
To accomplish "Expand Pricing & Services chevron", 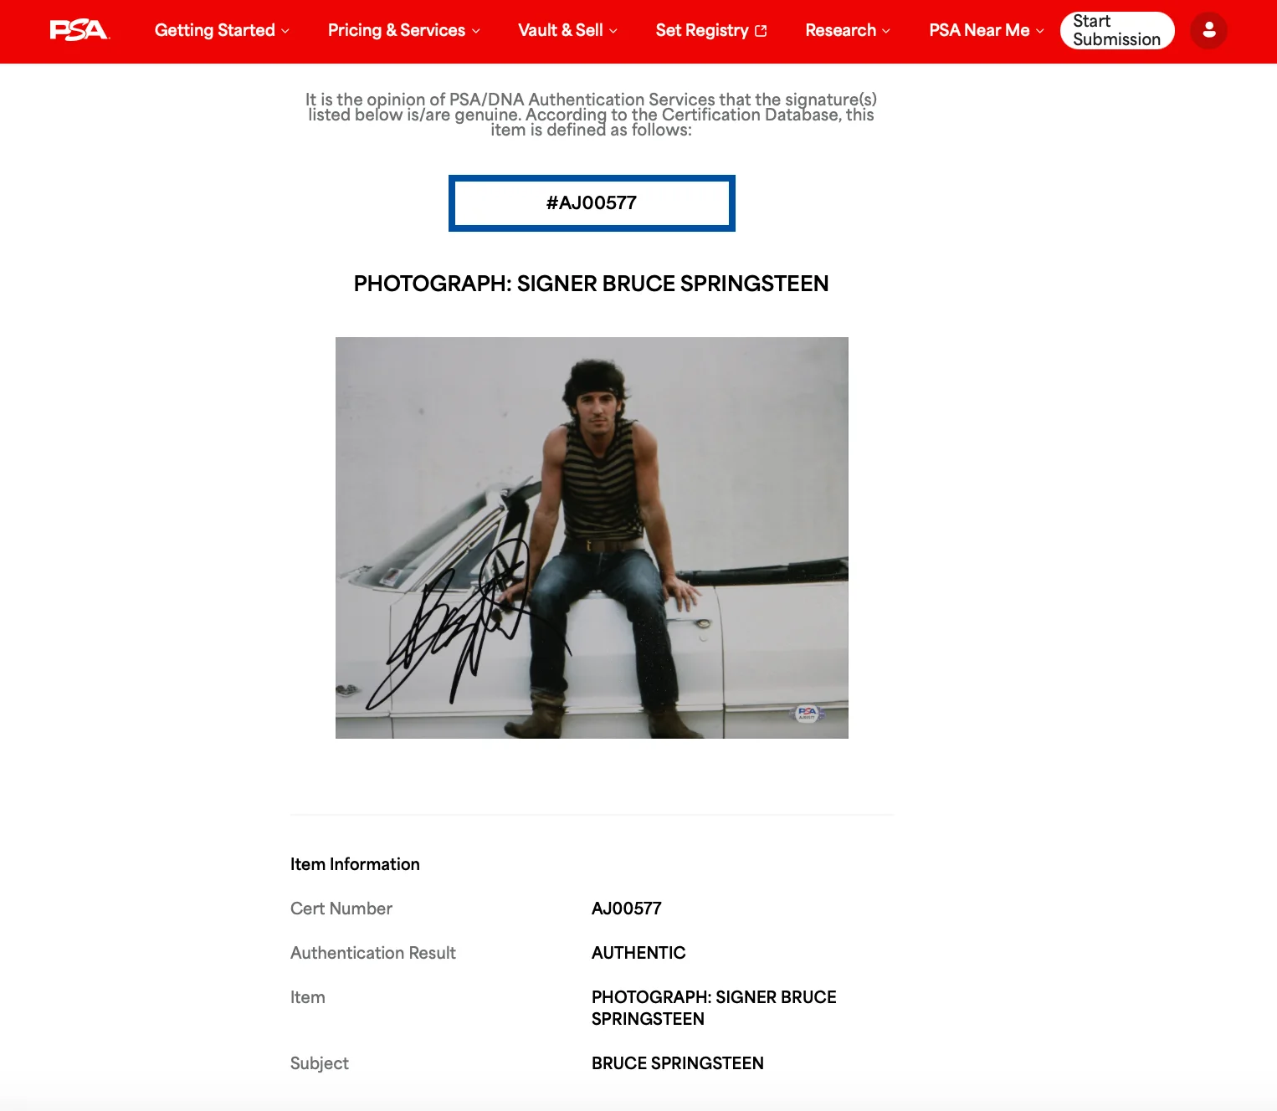I will click(476, 31).
